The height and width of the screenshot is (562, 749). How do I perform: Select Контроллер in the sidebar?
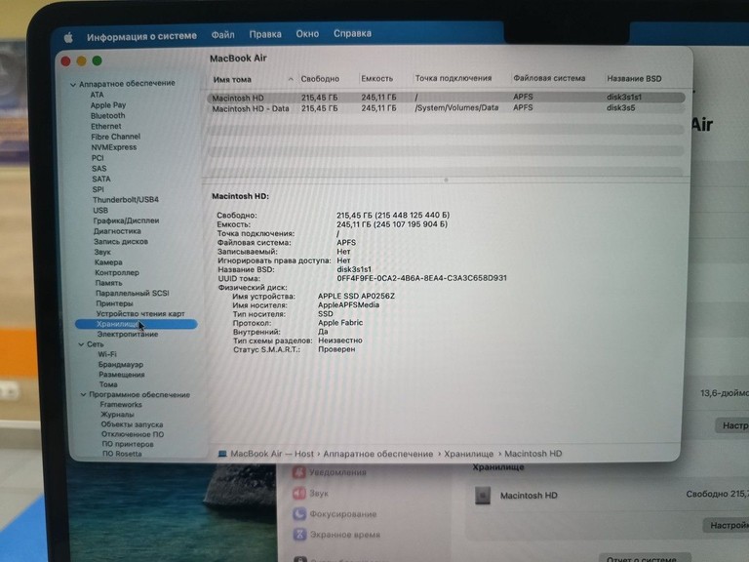(117, 273)
